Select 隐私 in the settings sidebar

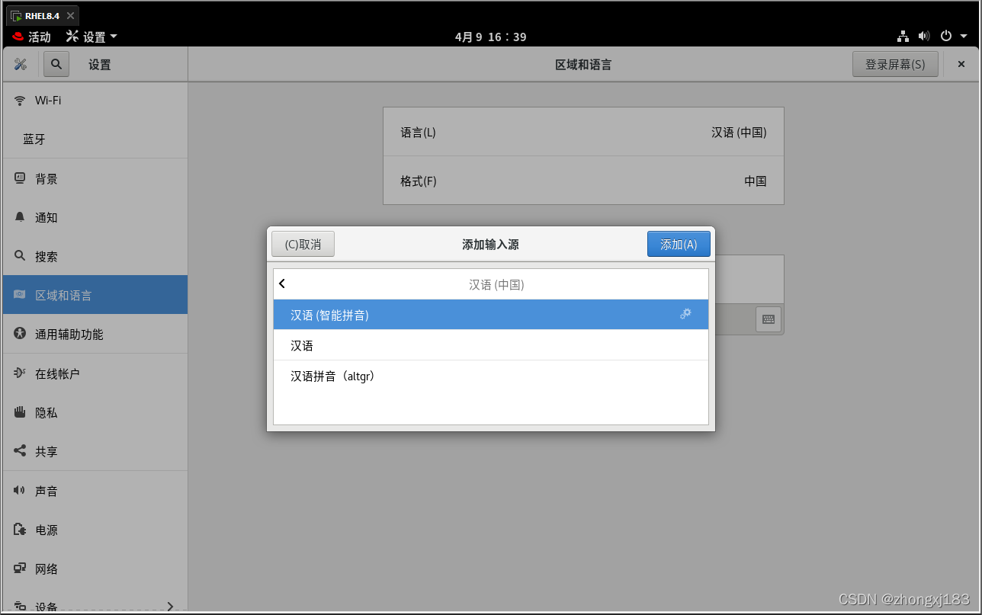pos(95,412)
